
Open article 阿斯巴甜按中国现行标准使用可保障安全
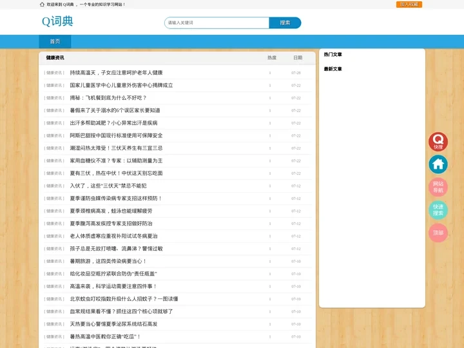(x=116, y=135)
